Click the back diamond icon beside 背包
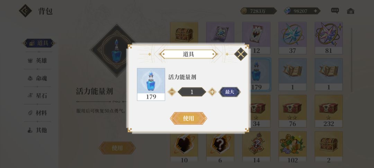This screenshot has width=374, height=168. [25, 11]
